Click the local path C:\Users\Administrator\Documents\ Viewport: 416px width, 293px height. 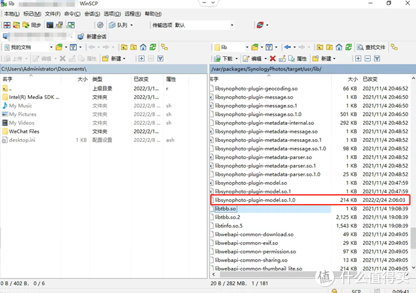(x=44, y=69)
